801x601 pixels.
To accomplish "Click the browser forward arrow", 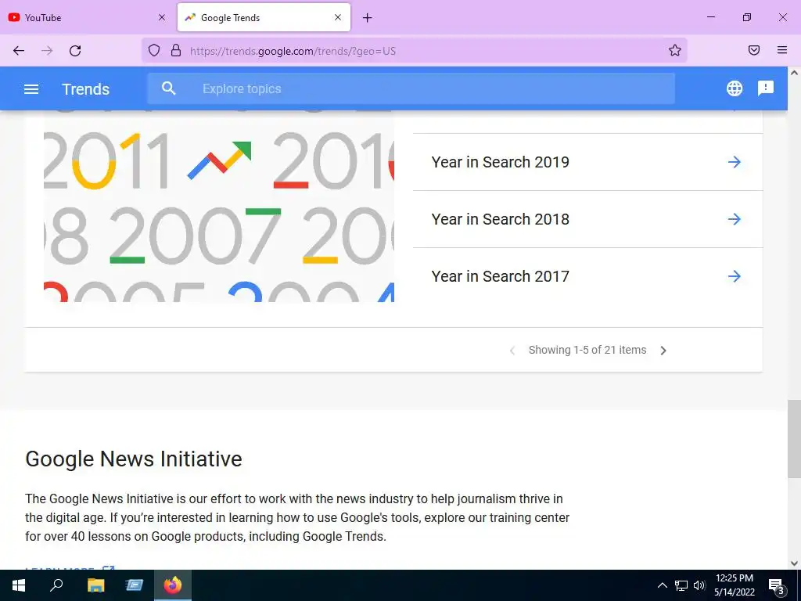I will click(x=47, y=50).
